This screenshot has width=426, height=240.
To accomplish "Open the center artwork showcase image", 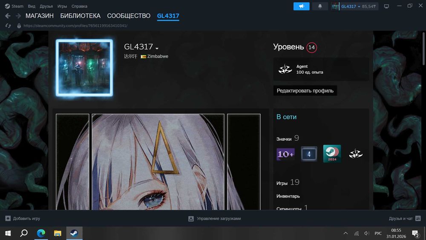I will (158, 162).
